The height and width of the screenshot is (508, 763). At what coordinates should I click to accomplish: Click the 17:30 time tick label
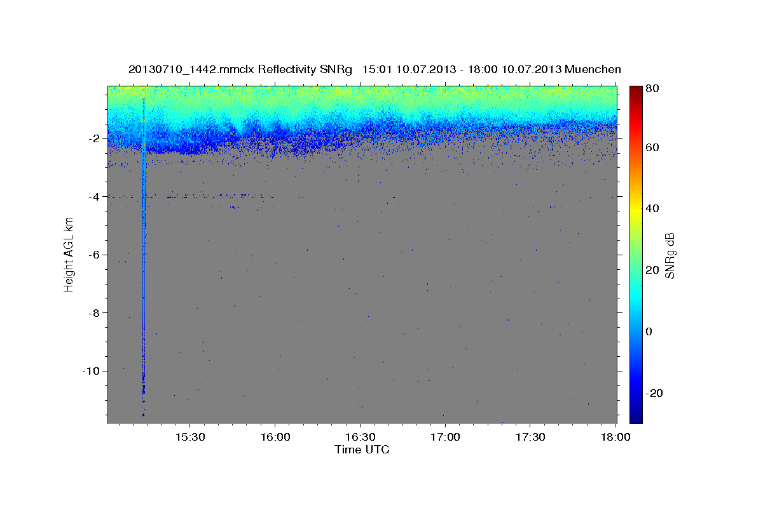point(531,438)
